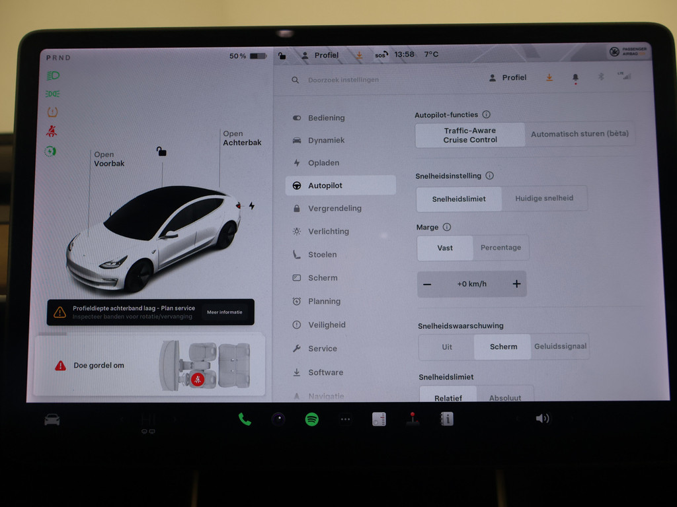Go to the Vergrendeling settings section
Viewport: 677px width, 507px height.
point(335,209)
